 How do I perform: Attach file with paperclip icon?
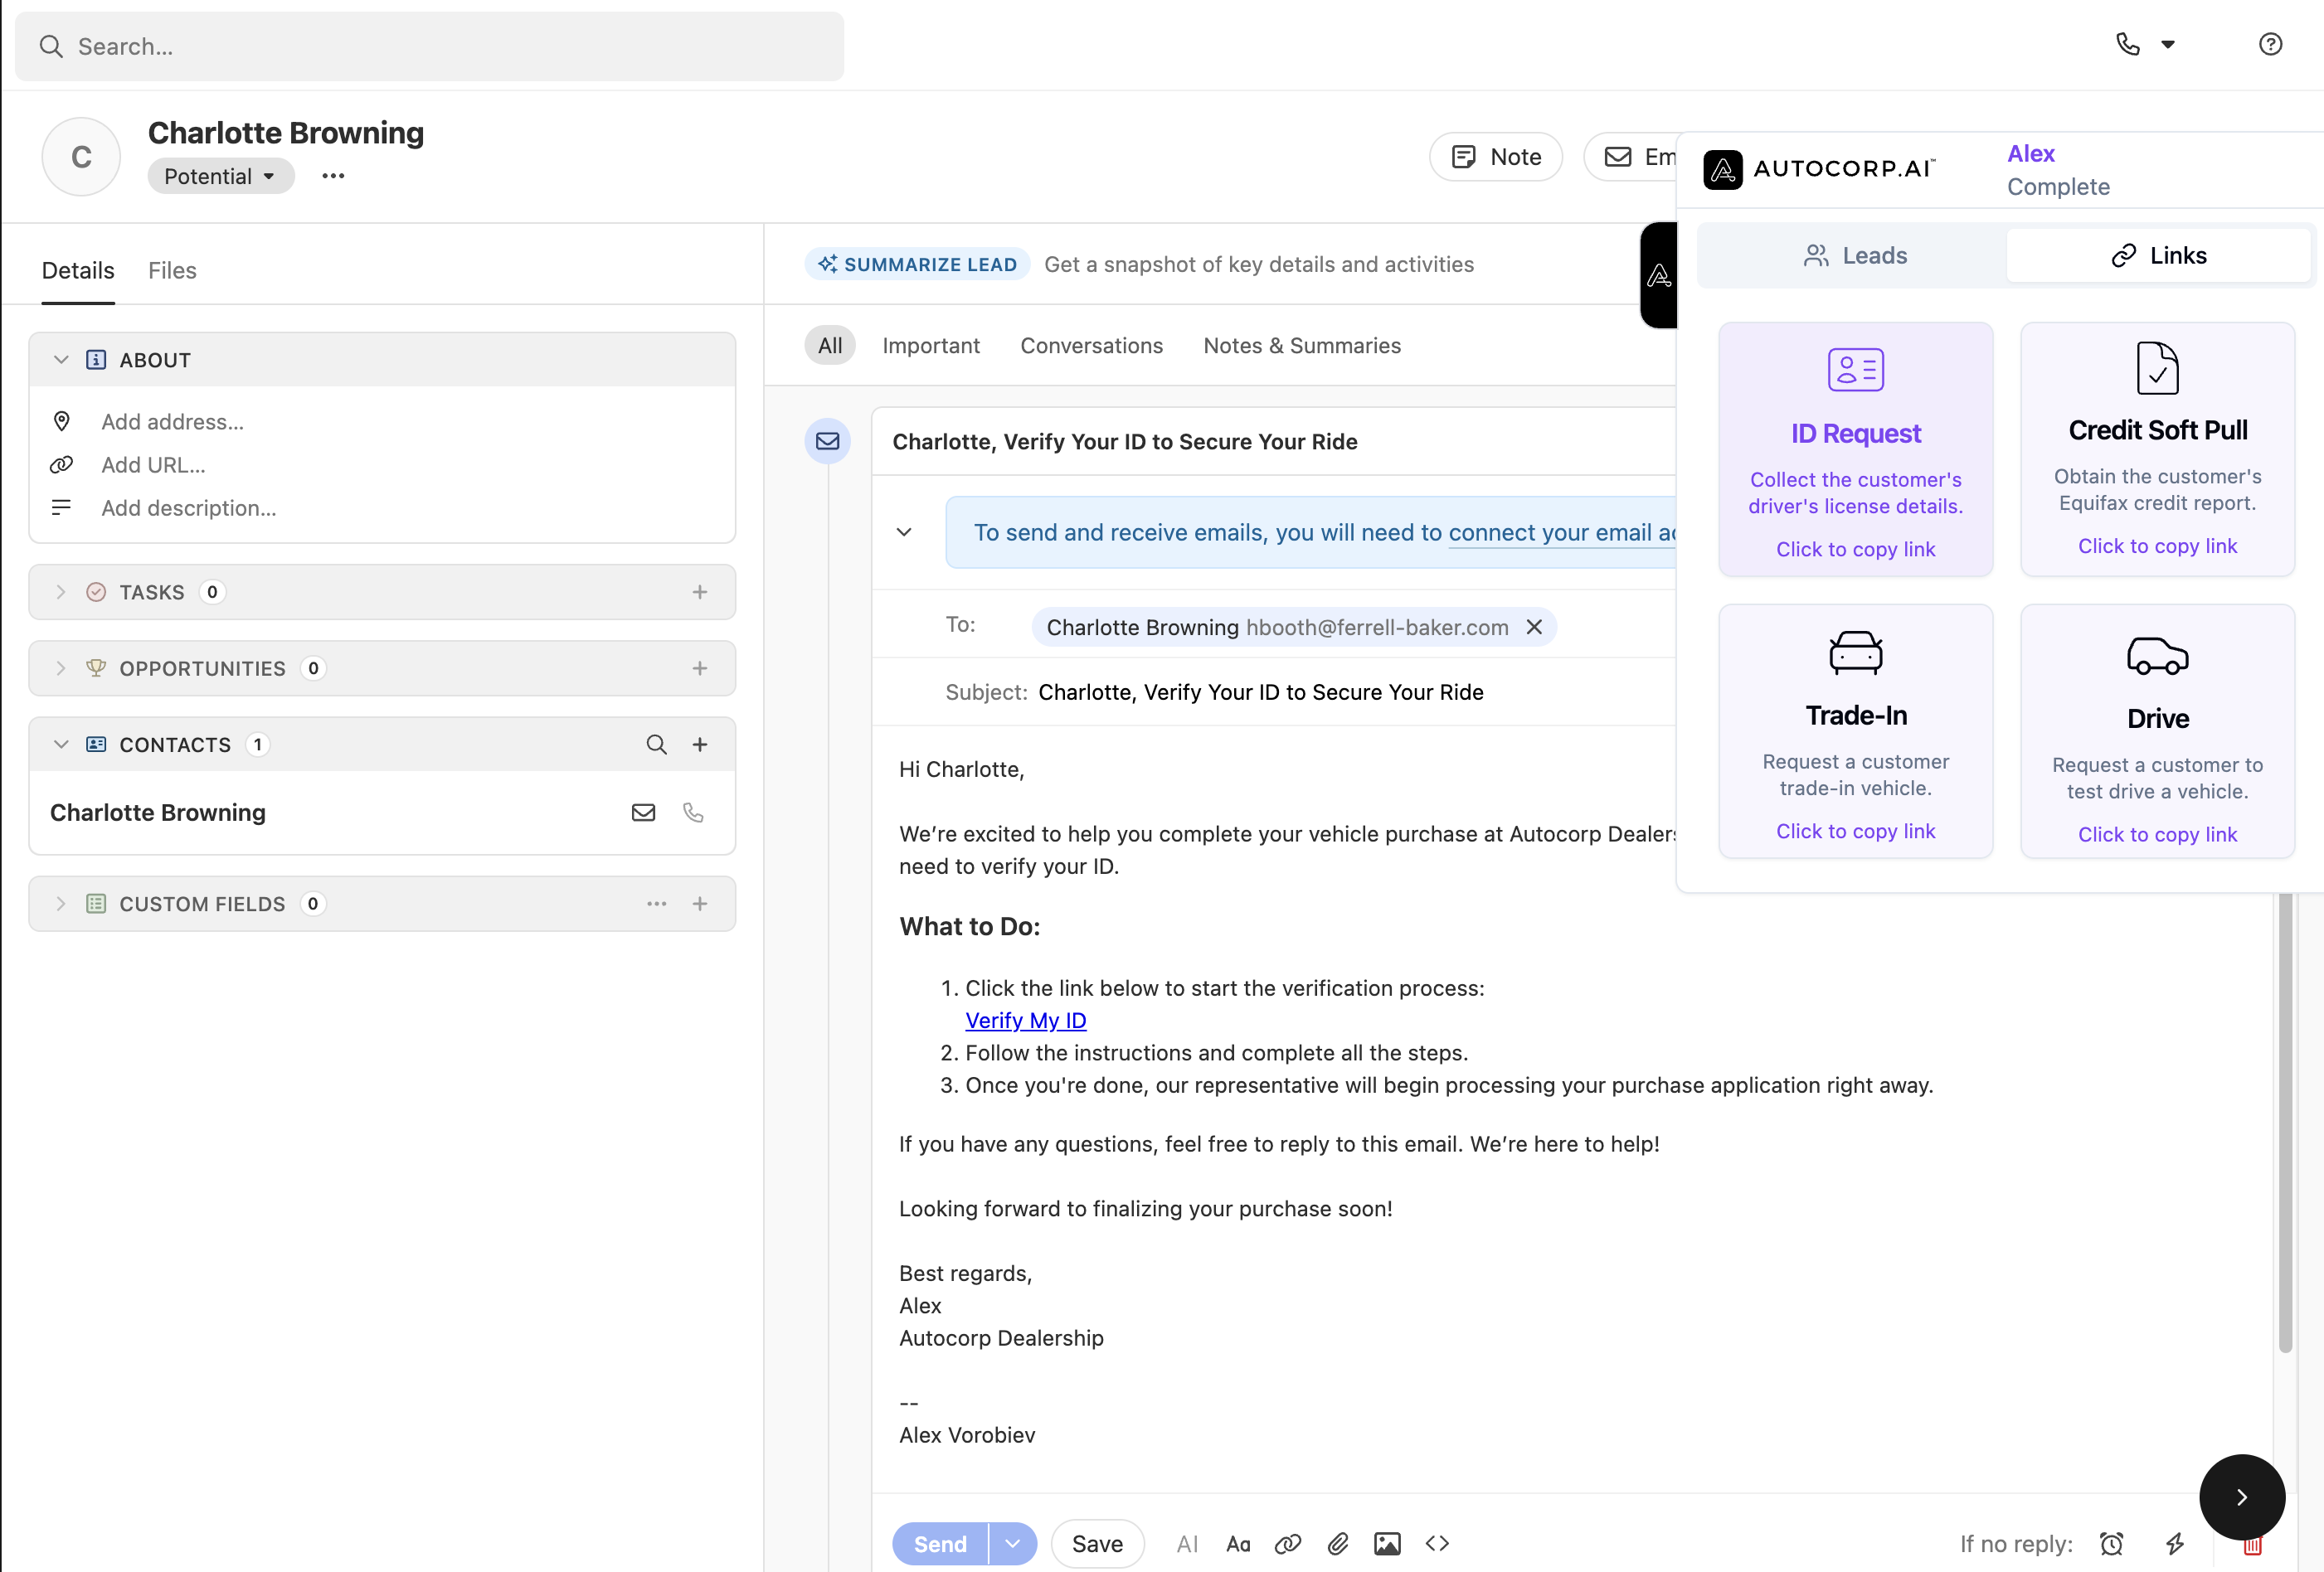1338,1544
